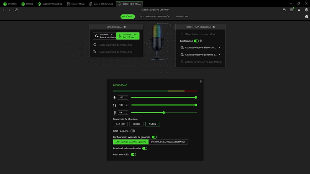Click the help question mark below the profile avatar

306,17
